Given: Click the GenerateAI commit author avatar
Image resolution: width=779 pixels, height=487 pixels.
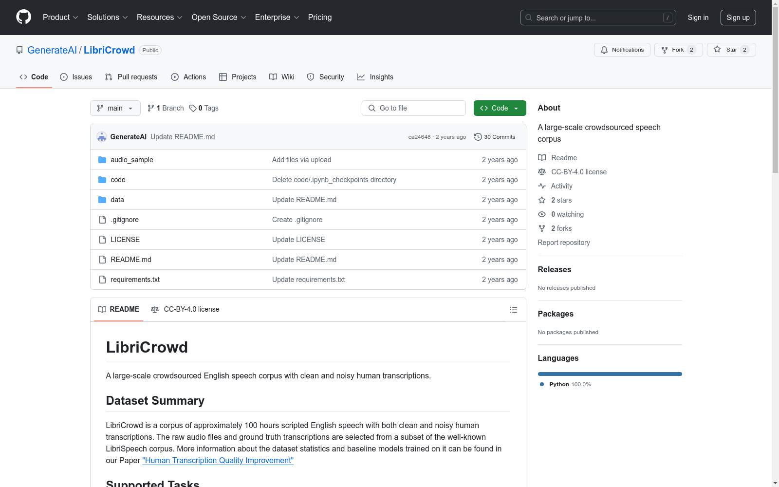Looking at the screenshot, I should (102, 137).
